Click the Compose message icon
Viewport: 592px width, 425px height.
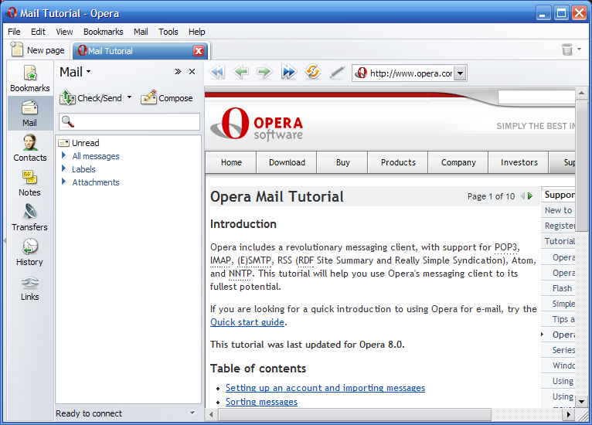coord(148,98)
